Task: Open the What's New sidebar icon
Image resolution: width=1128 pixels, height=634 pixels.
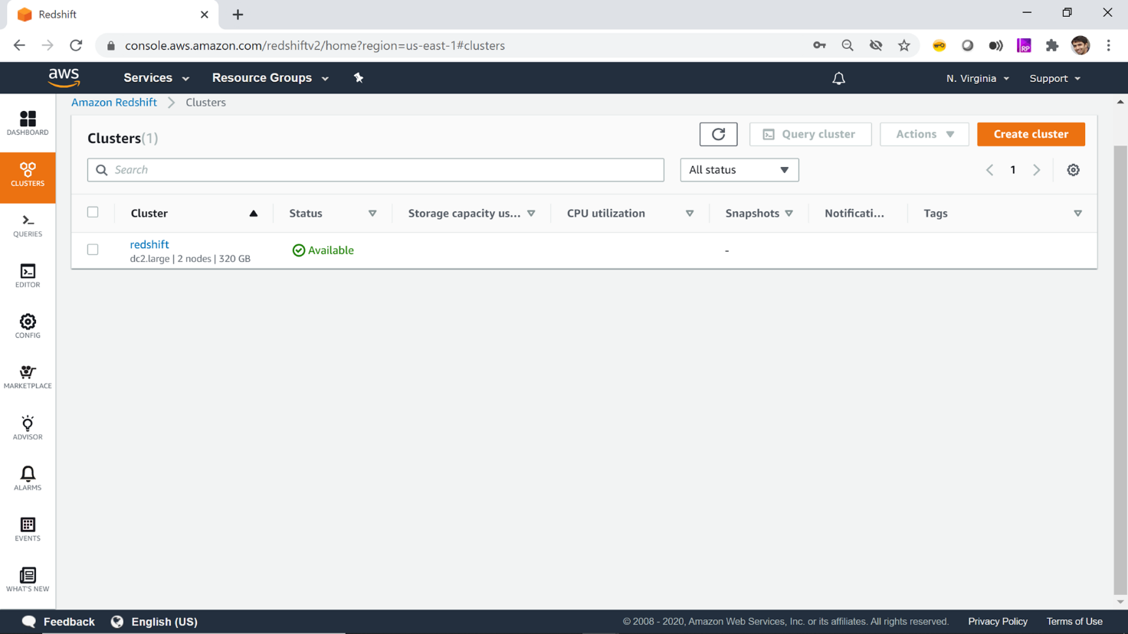Action: tap(28, 580)
